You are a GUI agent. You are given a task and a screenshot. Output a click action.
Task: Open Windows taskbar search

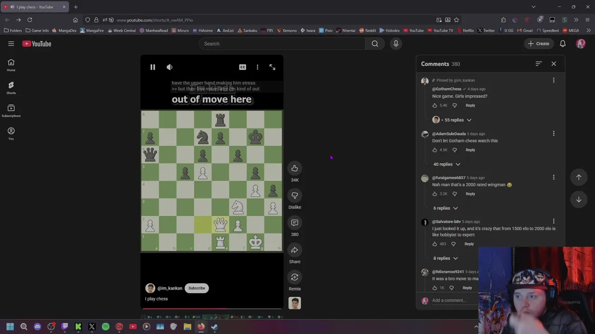coord(24,327)
